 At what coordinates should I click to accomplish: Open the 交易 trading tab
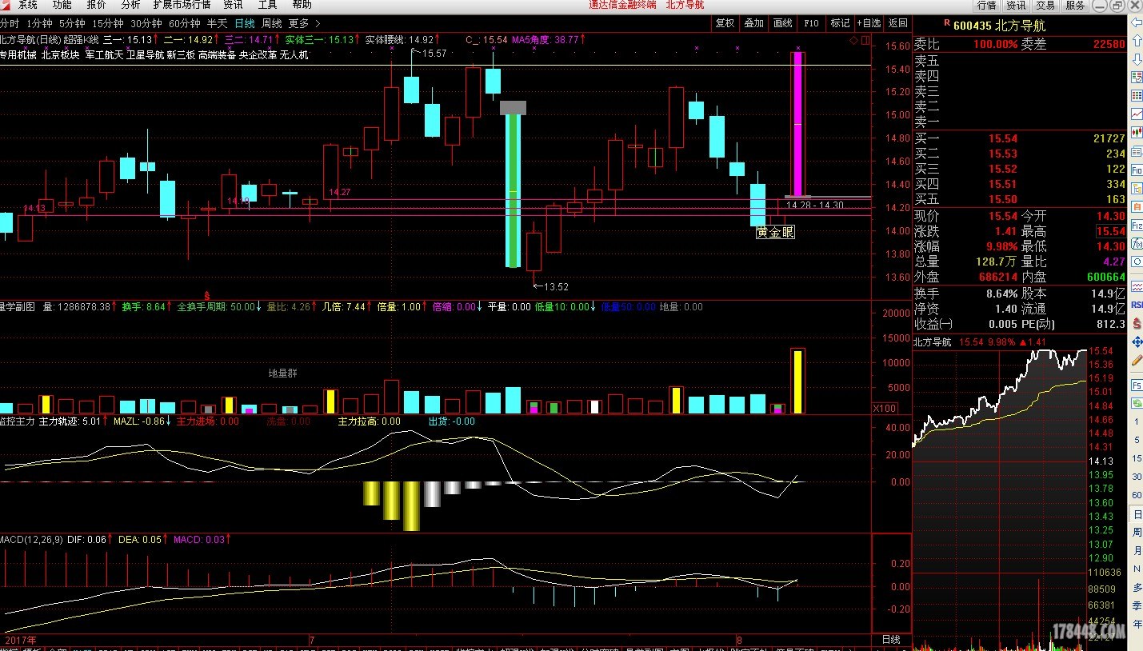1045,6
